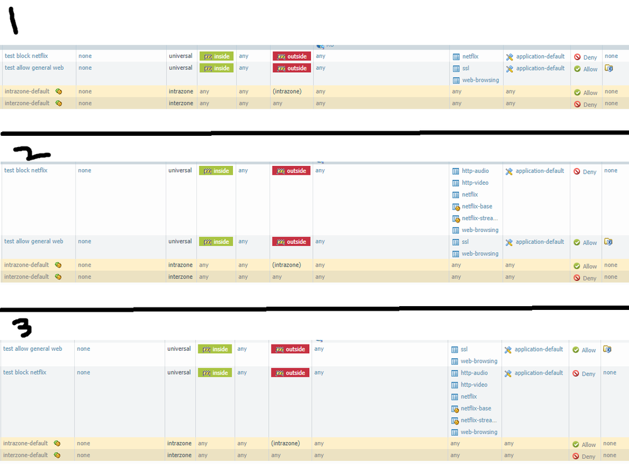Click application-default service icon, screenshot 1 block netflix row
This screenshot has height=464, width=629.
click(509, 57)
